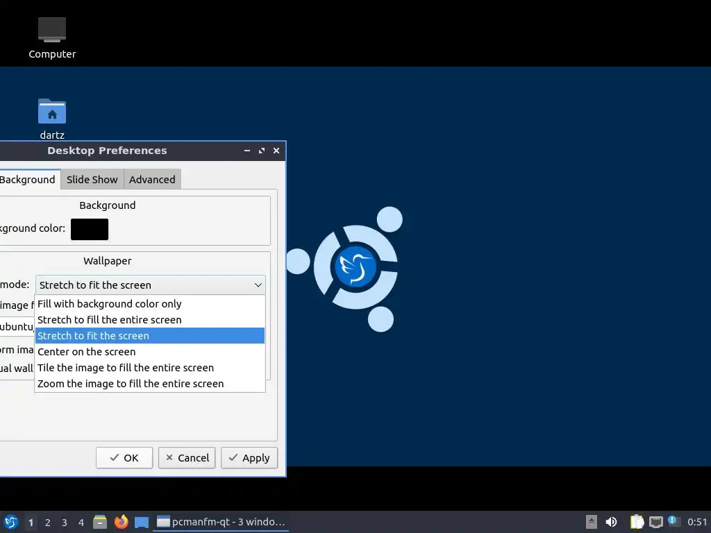Screen dimensions: 711x533
Task: Launch Firefox from the taskbar
Action: [x=121, y=522]
